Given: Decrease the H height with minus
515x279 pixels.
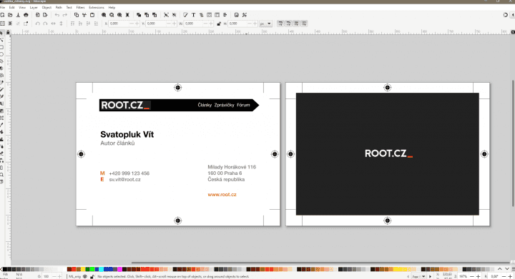Looking at the screenshot, I should tap(250, 24).
